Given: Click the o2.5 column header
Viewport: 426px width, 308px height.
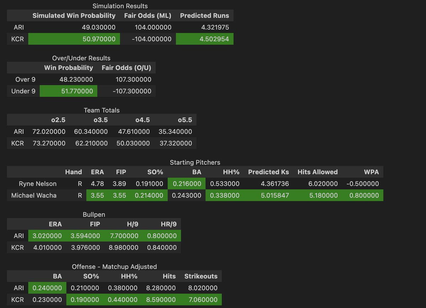Looking at the screenshot, I should pyautogui.click(x=58, y=120).
